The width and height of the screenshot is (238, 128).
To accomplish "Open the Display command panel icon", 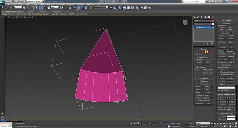I will tap(209, 17).
